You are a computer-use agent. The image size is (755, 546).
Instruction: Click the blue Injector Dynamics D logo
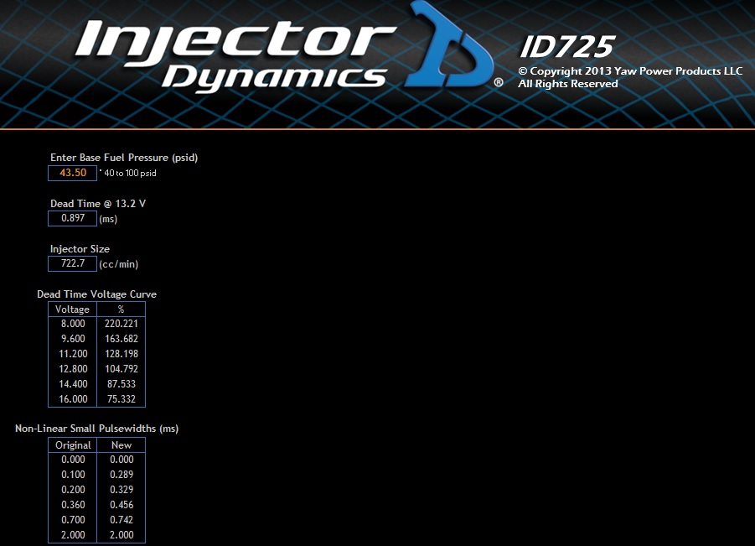click(450, 44)
